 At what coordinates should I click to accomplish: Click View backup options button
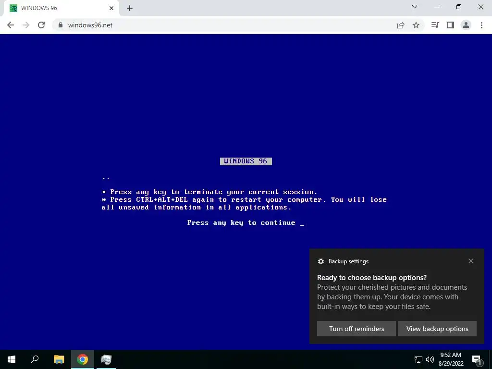coord(437,329)
